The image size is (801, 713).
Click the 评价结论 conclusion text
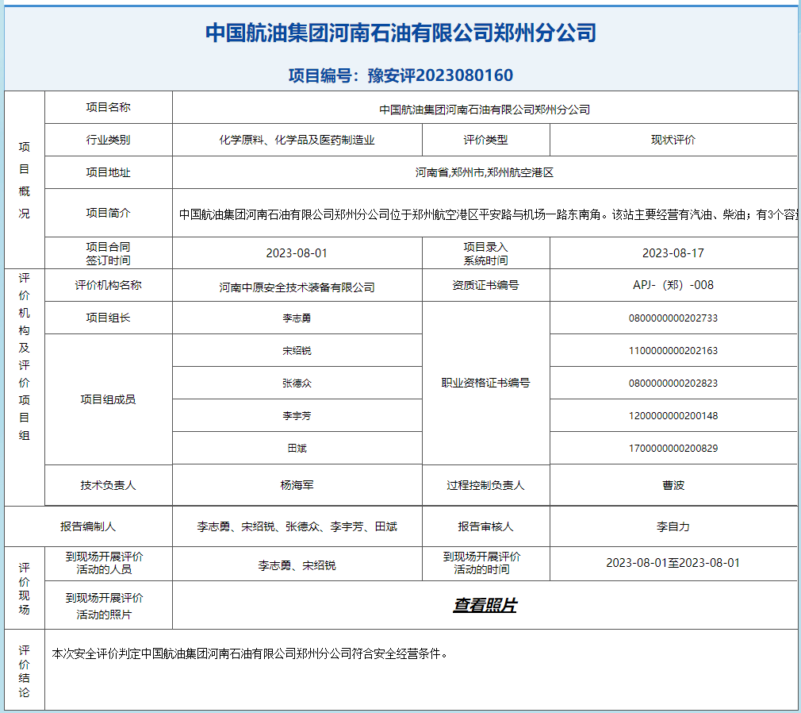coord(251,655)
